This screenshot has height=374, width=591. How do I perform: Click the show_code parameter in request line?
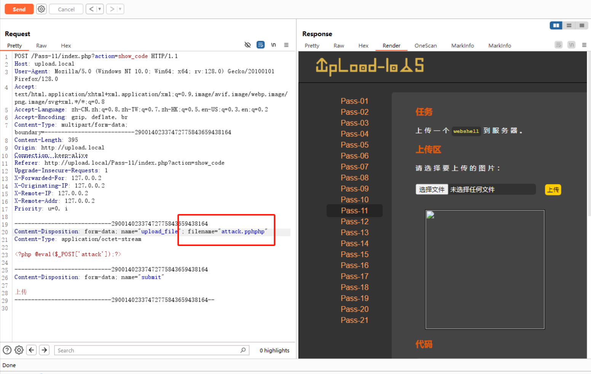133,56
